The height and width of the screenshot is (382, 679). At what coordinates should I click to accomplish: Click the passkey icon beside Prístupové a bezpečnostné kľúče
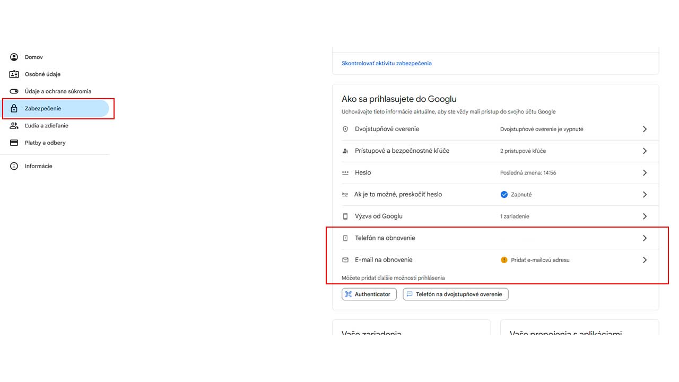pyautogui.click(x=345, y=151)
